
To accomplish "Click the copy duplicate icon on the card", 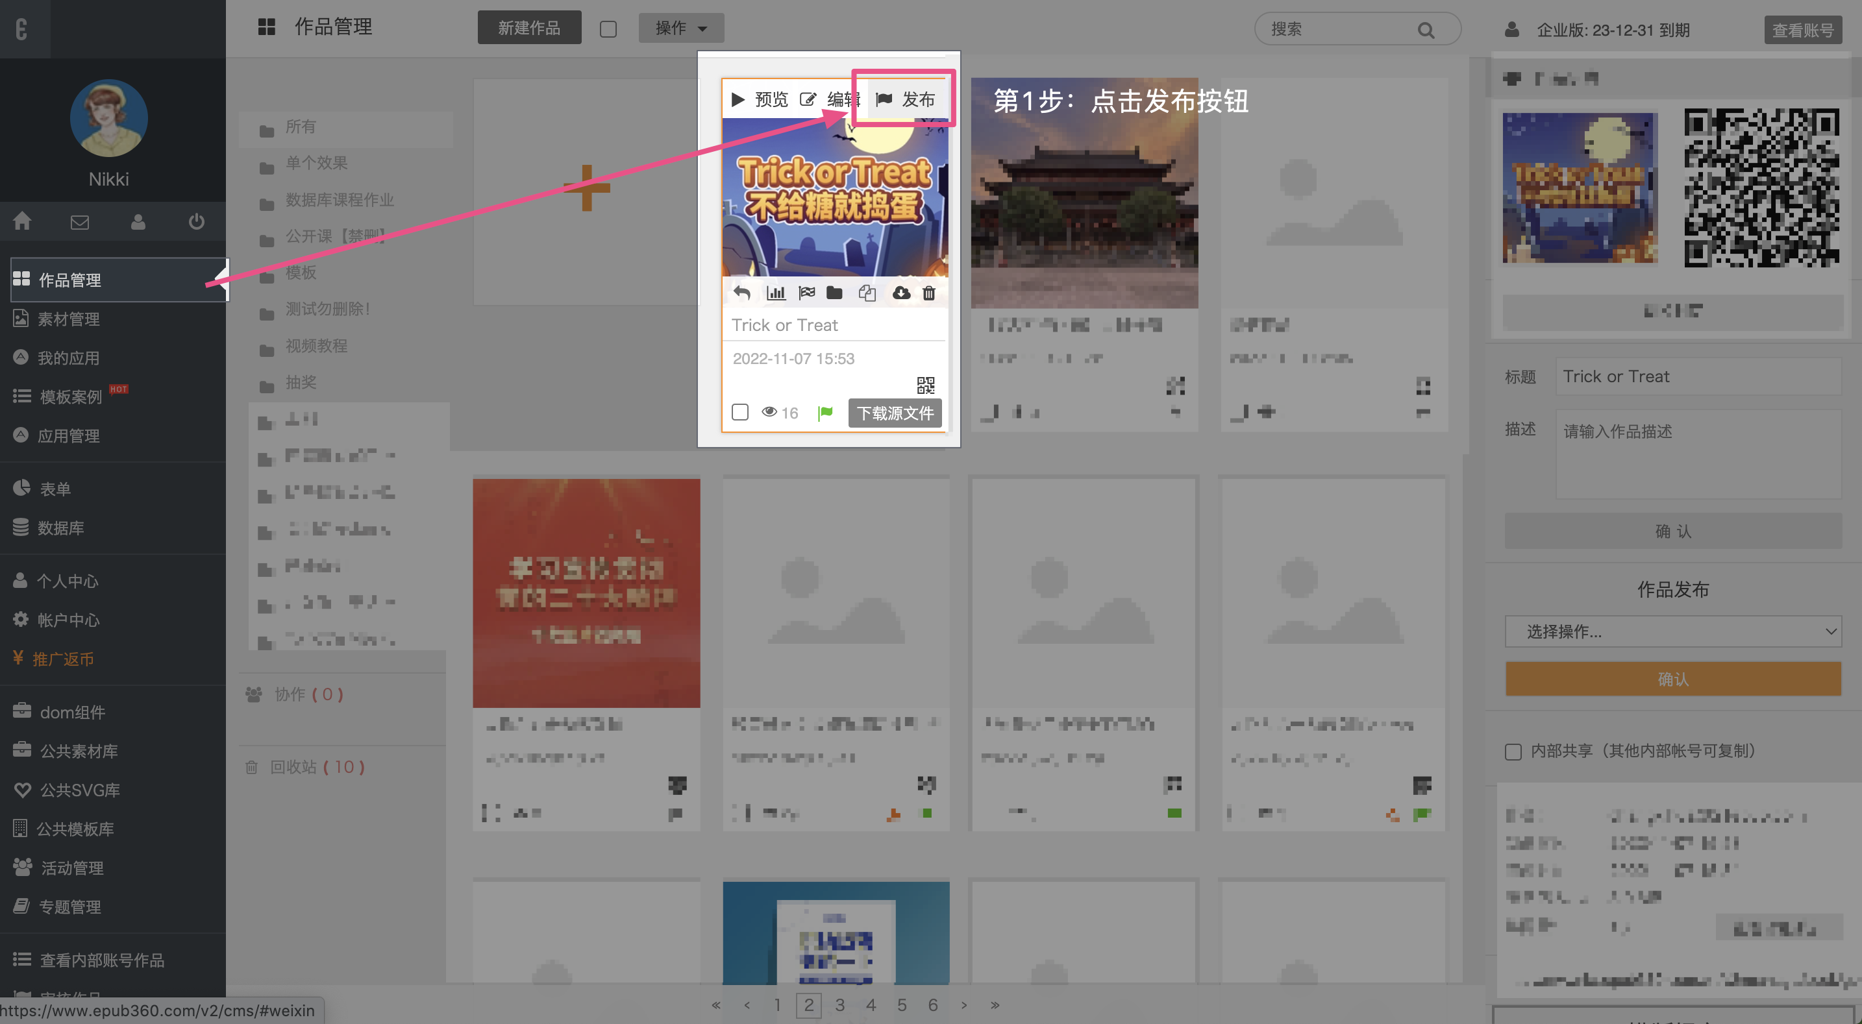I will 867,293.
